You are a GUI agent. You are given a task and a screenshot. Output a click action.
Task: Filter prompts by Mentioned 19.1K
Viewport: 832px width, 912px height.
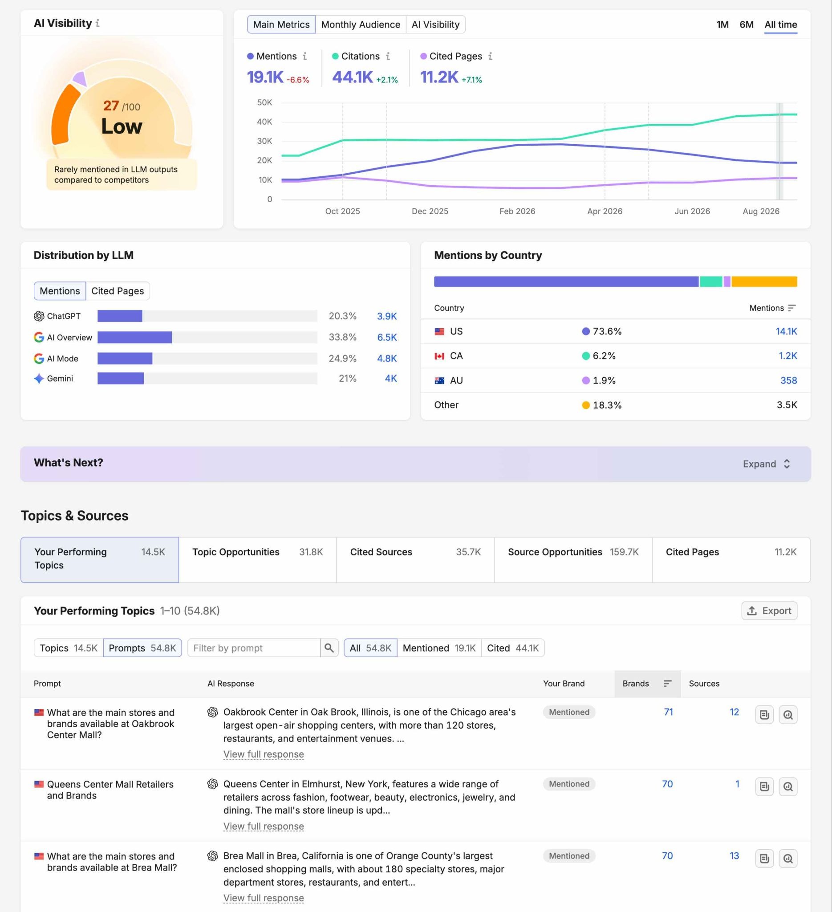(x=439, y=648)
